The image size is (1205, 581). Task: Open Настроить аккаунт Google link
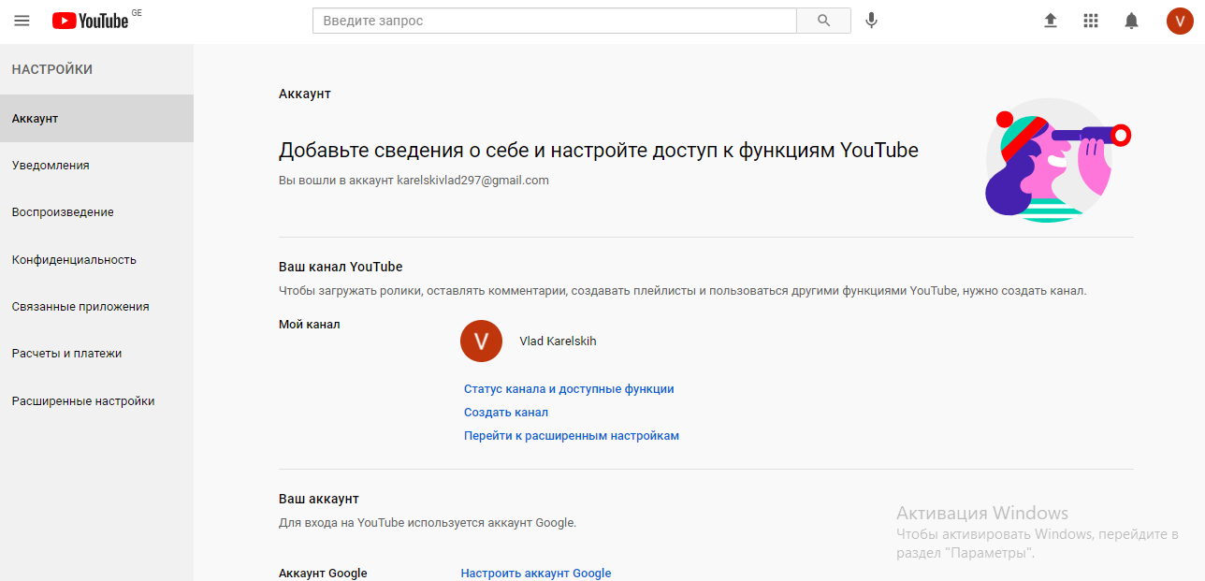[x=536, y=574]
